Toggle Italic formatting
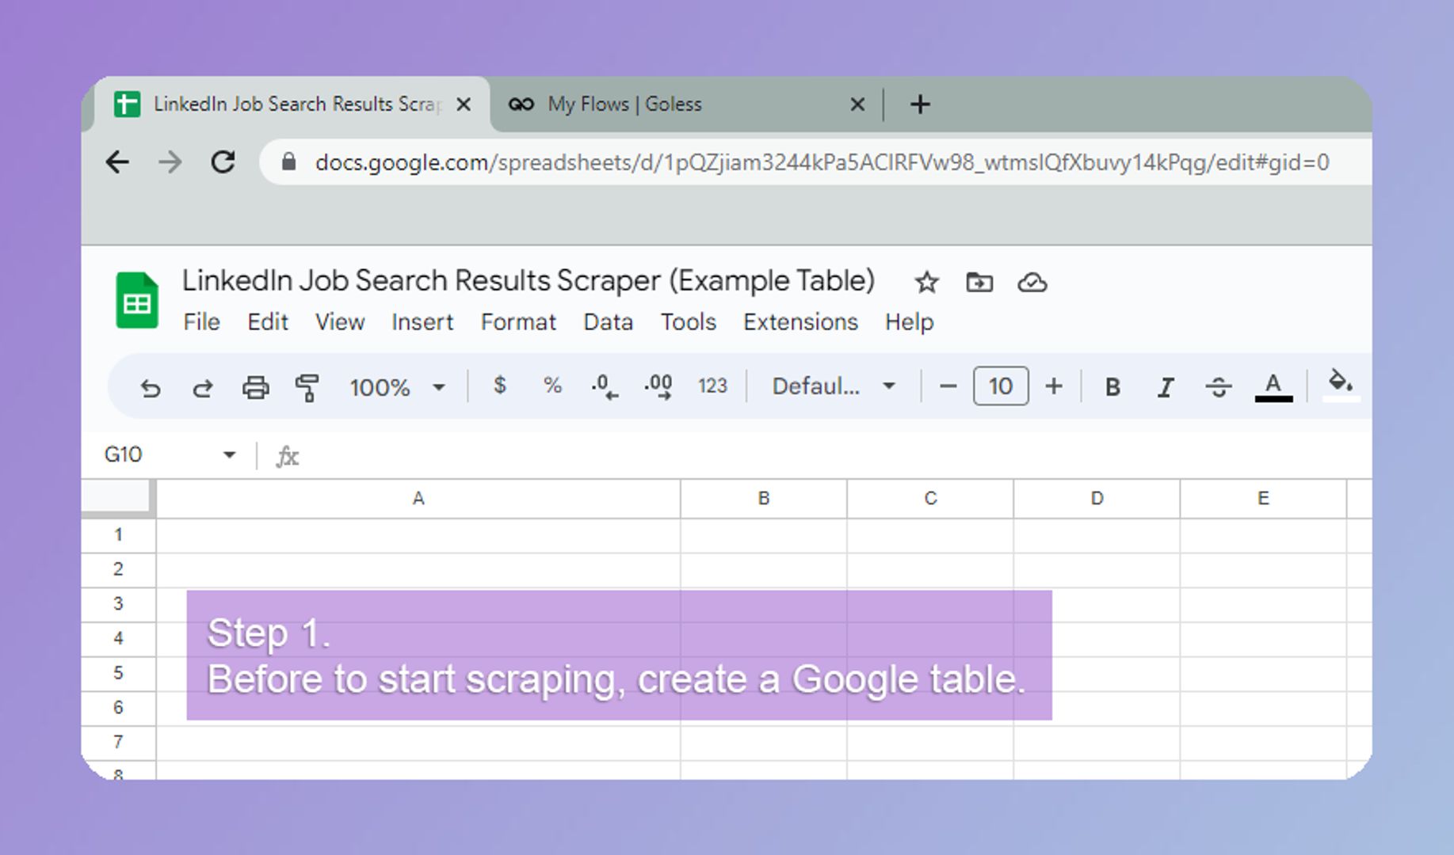Screen dimensions: 1454x855 1166,387
